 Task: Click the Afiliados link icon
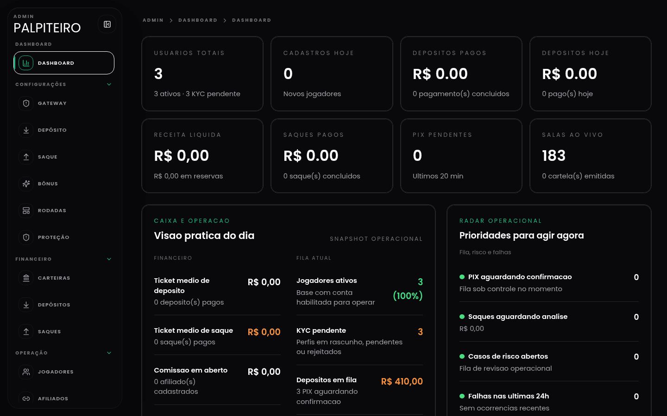point(26,398)
